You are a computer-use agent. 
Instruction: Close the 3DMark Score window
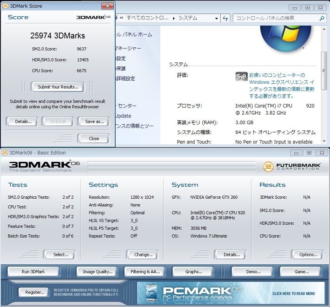[x=107, y=6]
